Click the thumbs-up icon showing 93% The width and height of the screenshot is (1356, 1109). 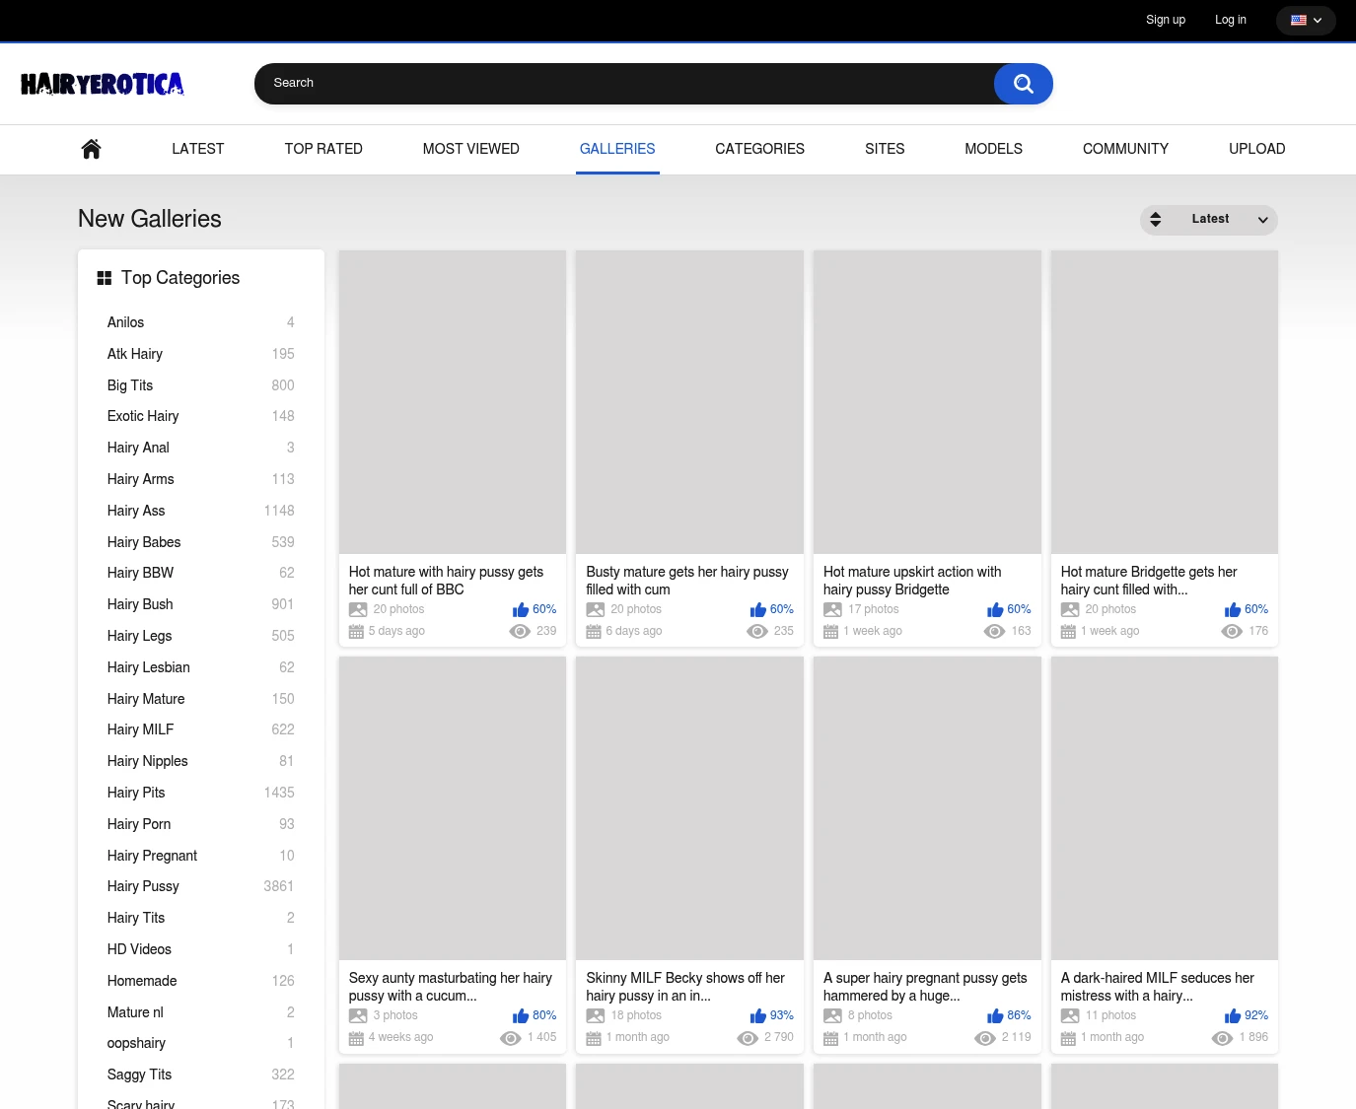click(x=758, y=1016)
